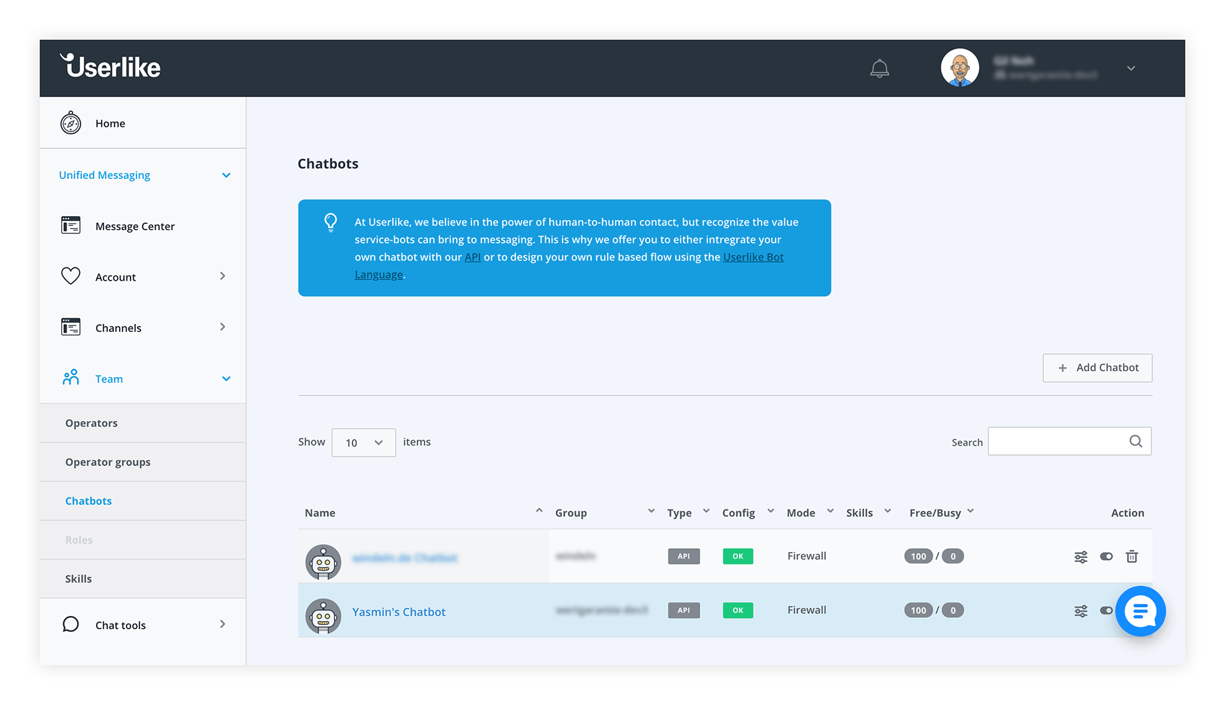The height and width of the screenshot is (705, 1225).
Task: Open notifications via the bell icon
Action: 879,68
